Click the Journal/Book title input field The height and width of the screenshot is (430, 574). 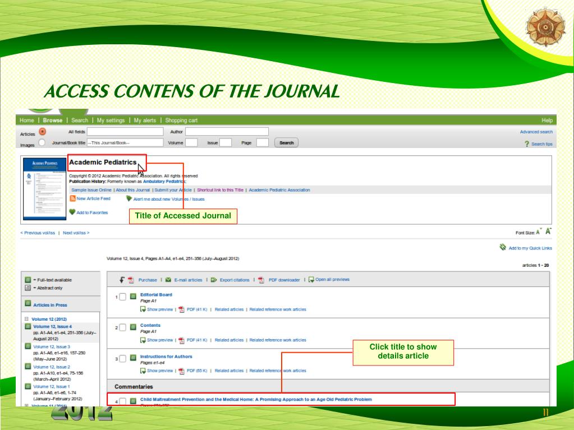click(x=125, y=142)
